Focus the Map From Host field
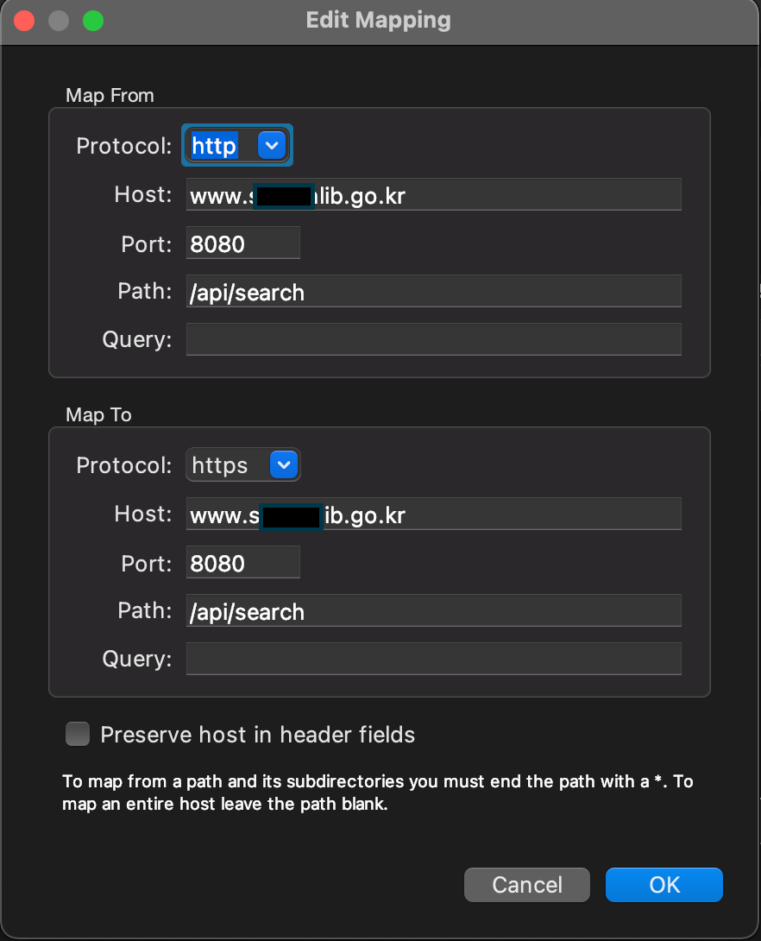Screen dimensions: 761x941 (434, 194)
